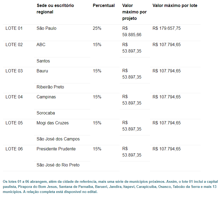This screenshot has height=197, width=221.
Task: Click the "Sede ou escritório regional" column header
Action: (x=55, y=9)
